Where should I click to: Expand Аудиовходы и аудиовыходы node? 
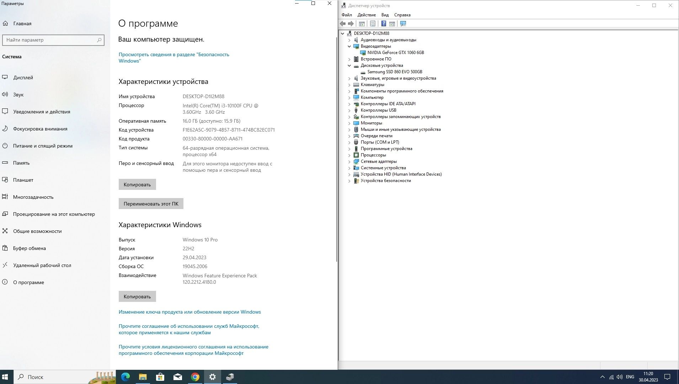(349, 40)
